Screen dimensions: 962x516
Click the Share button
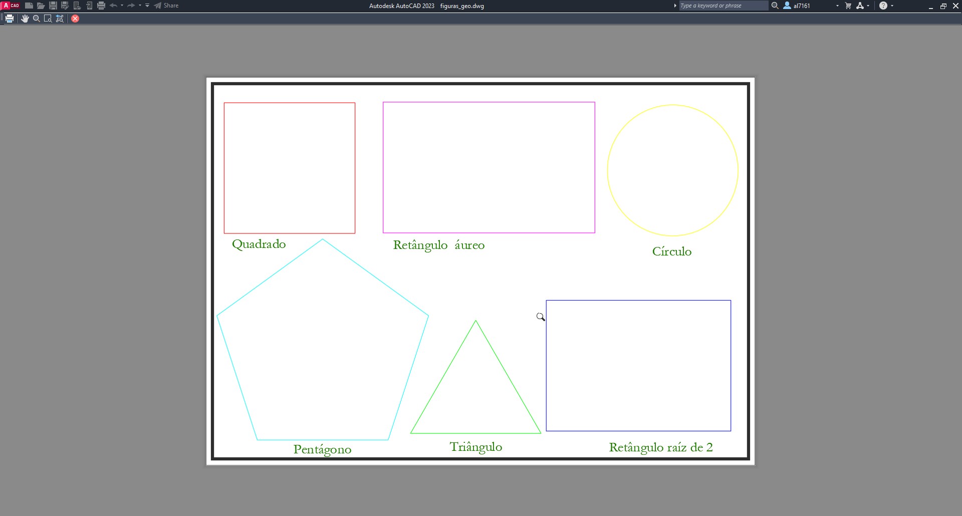tap(166, 6)
